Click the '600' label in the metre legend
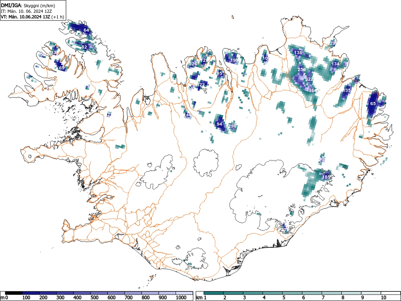This screenshot has height=301, width=401. pos(111,298)
